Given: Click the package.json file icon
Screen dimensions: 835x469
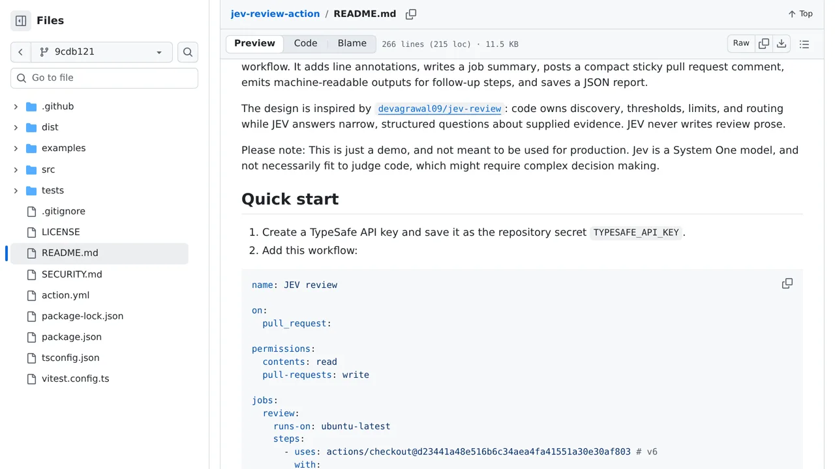Looking at the screenshot, I should tap(31, 337).
